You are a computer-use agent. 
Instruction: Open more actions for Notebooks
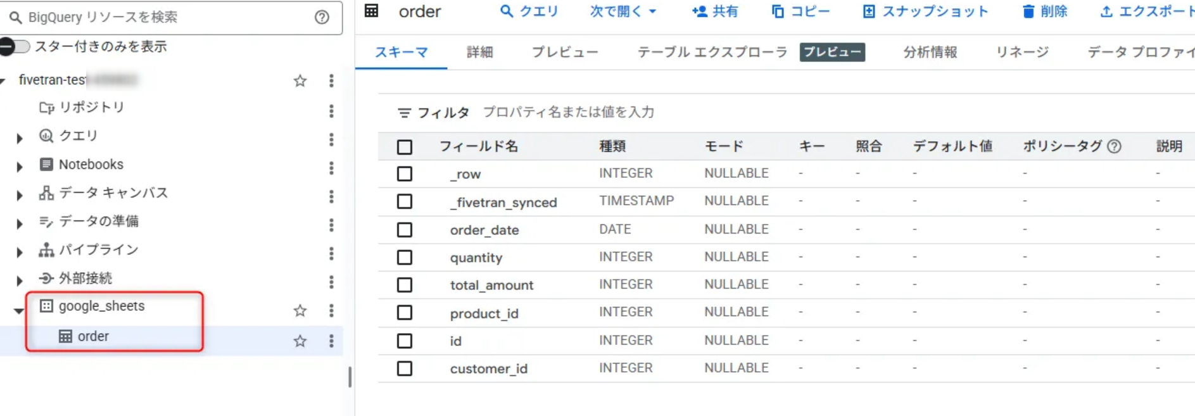(331, 168)
